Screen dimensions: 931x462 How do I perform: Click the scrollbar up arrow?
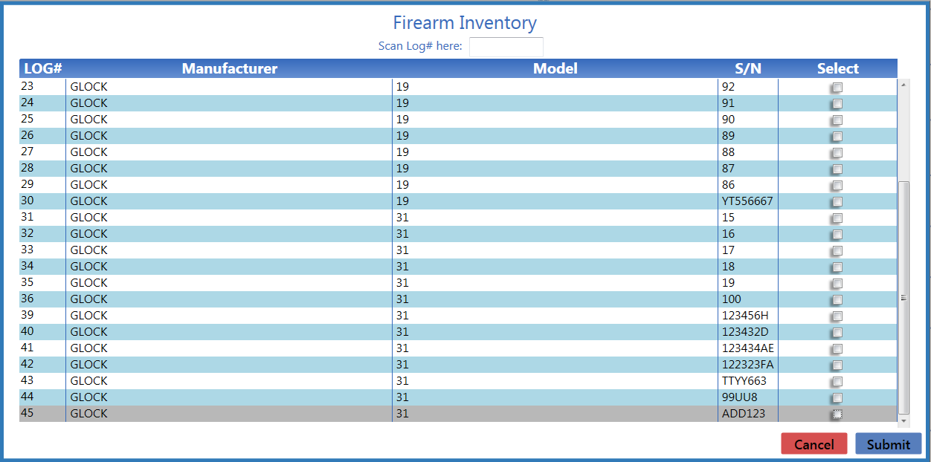click(x=903, y=84)
